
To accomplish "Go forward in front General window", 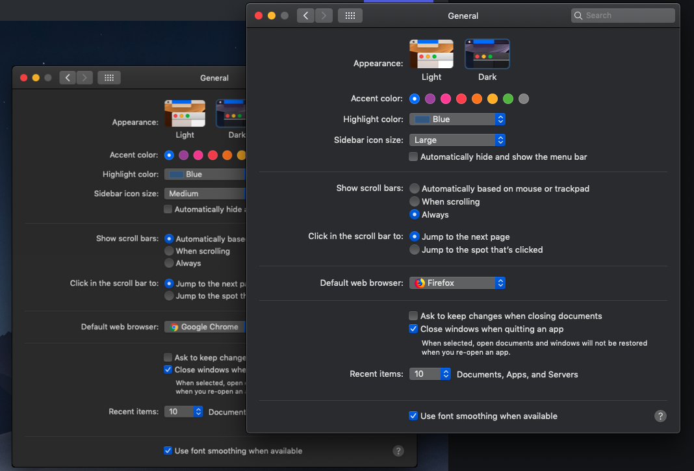I will click(x=324, y=16).
